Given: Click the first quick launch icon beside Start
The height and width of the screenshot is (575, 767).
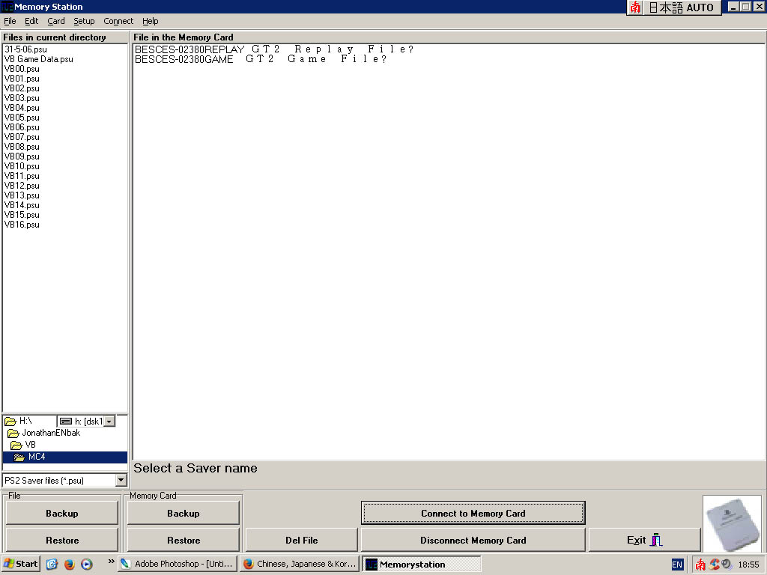Looking at the screenshot, I should 52,565.
